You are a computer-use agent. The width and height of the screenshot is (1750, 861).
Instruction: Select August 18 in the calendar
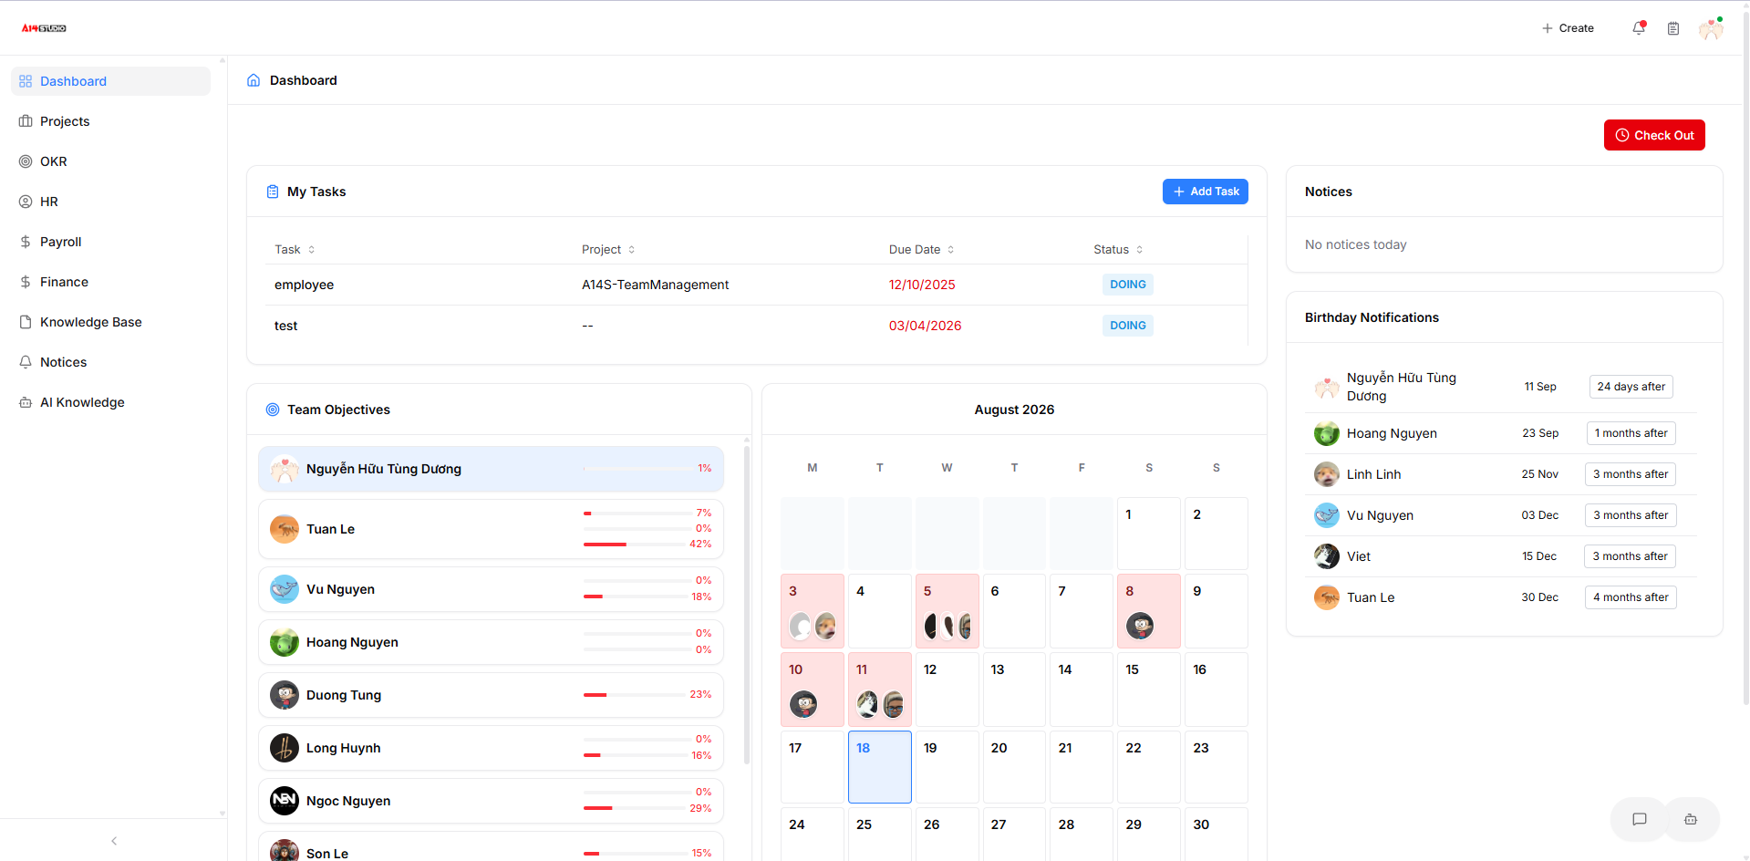(x=880, y=767)
